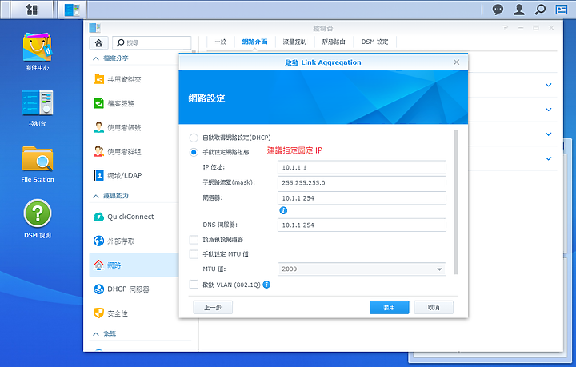The width and height of the screenshot is (576, 367).
Task: Expand third network interface chevron
Action: 549,134
